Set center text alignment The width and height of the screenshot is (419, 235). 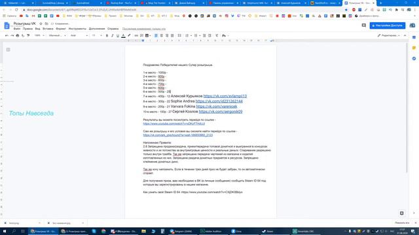pyautogui.click(x=162, y=35)
